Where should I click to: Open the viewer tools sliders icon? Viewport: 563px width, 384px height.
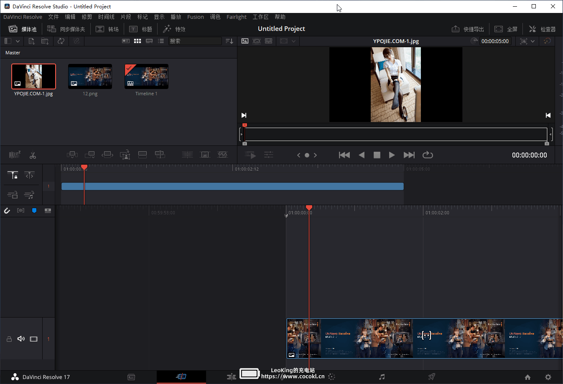click(x=269, y=155)
